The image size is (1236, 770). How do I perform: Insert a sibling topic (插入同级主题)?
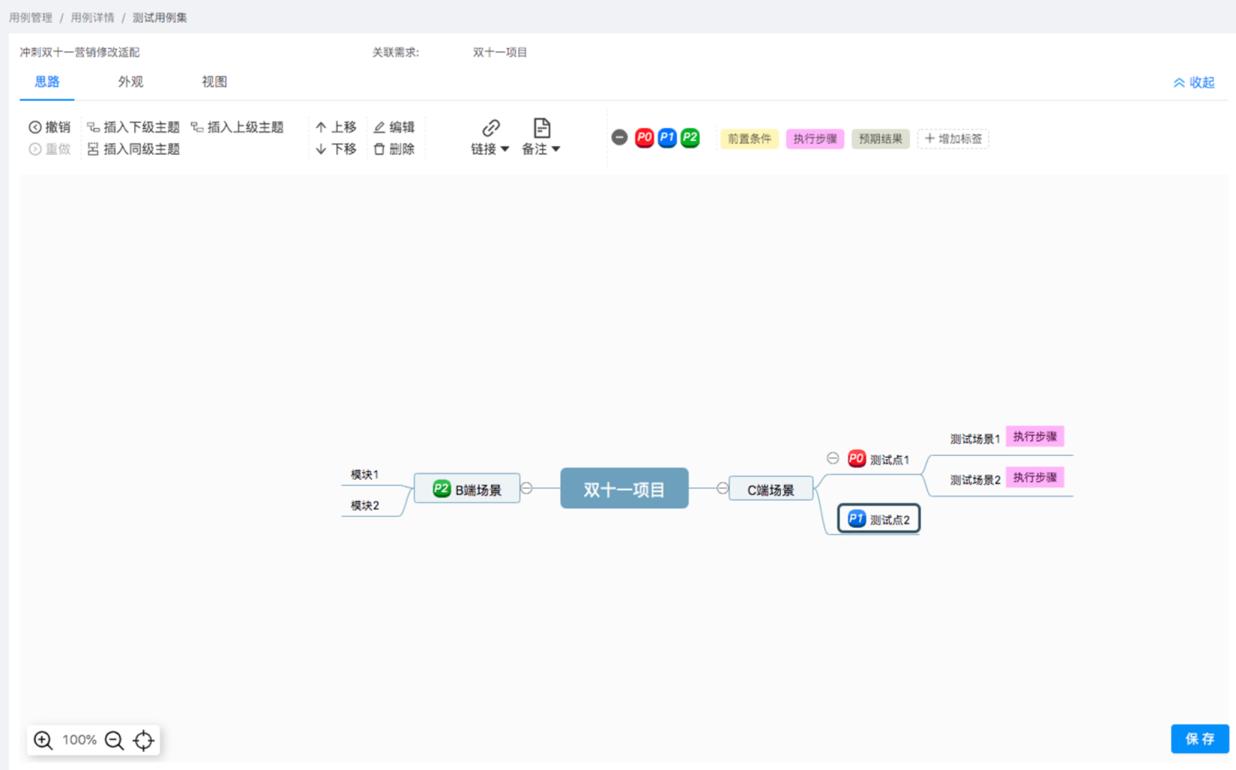[134, 149]
